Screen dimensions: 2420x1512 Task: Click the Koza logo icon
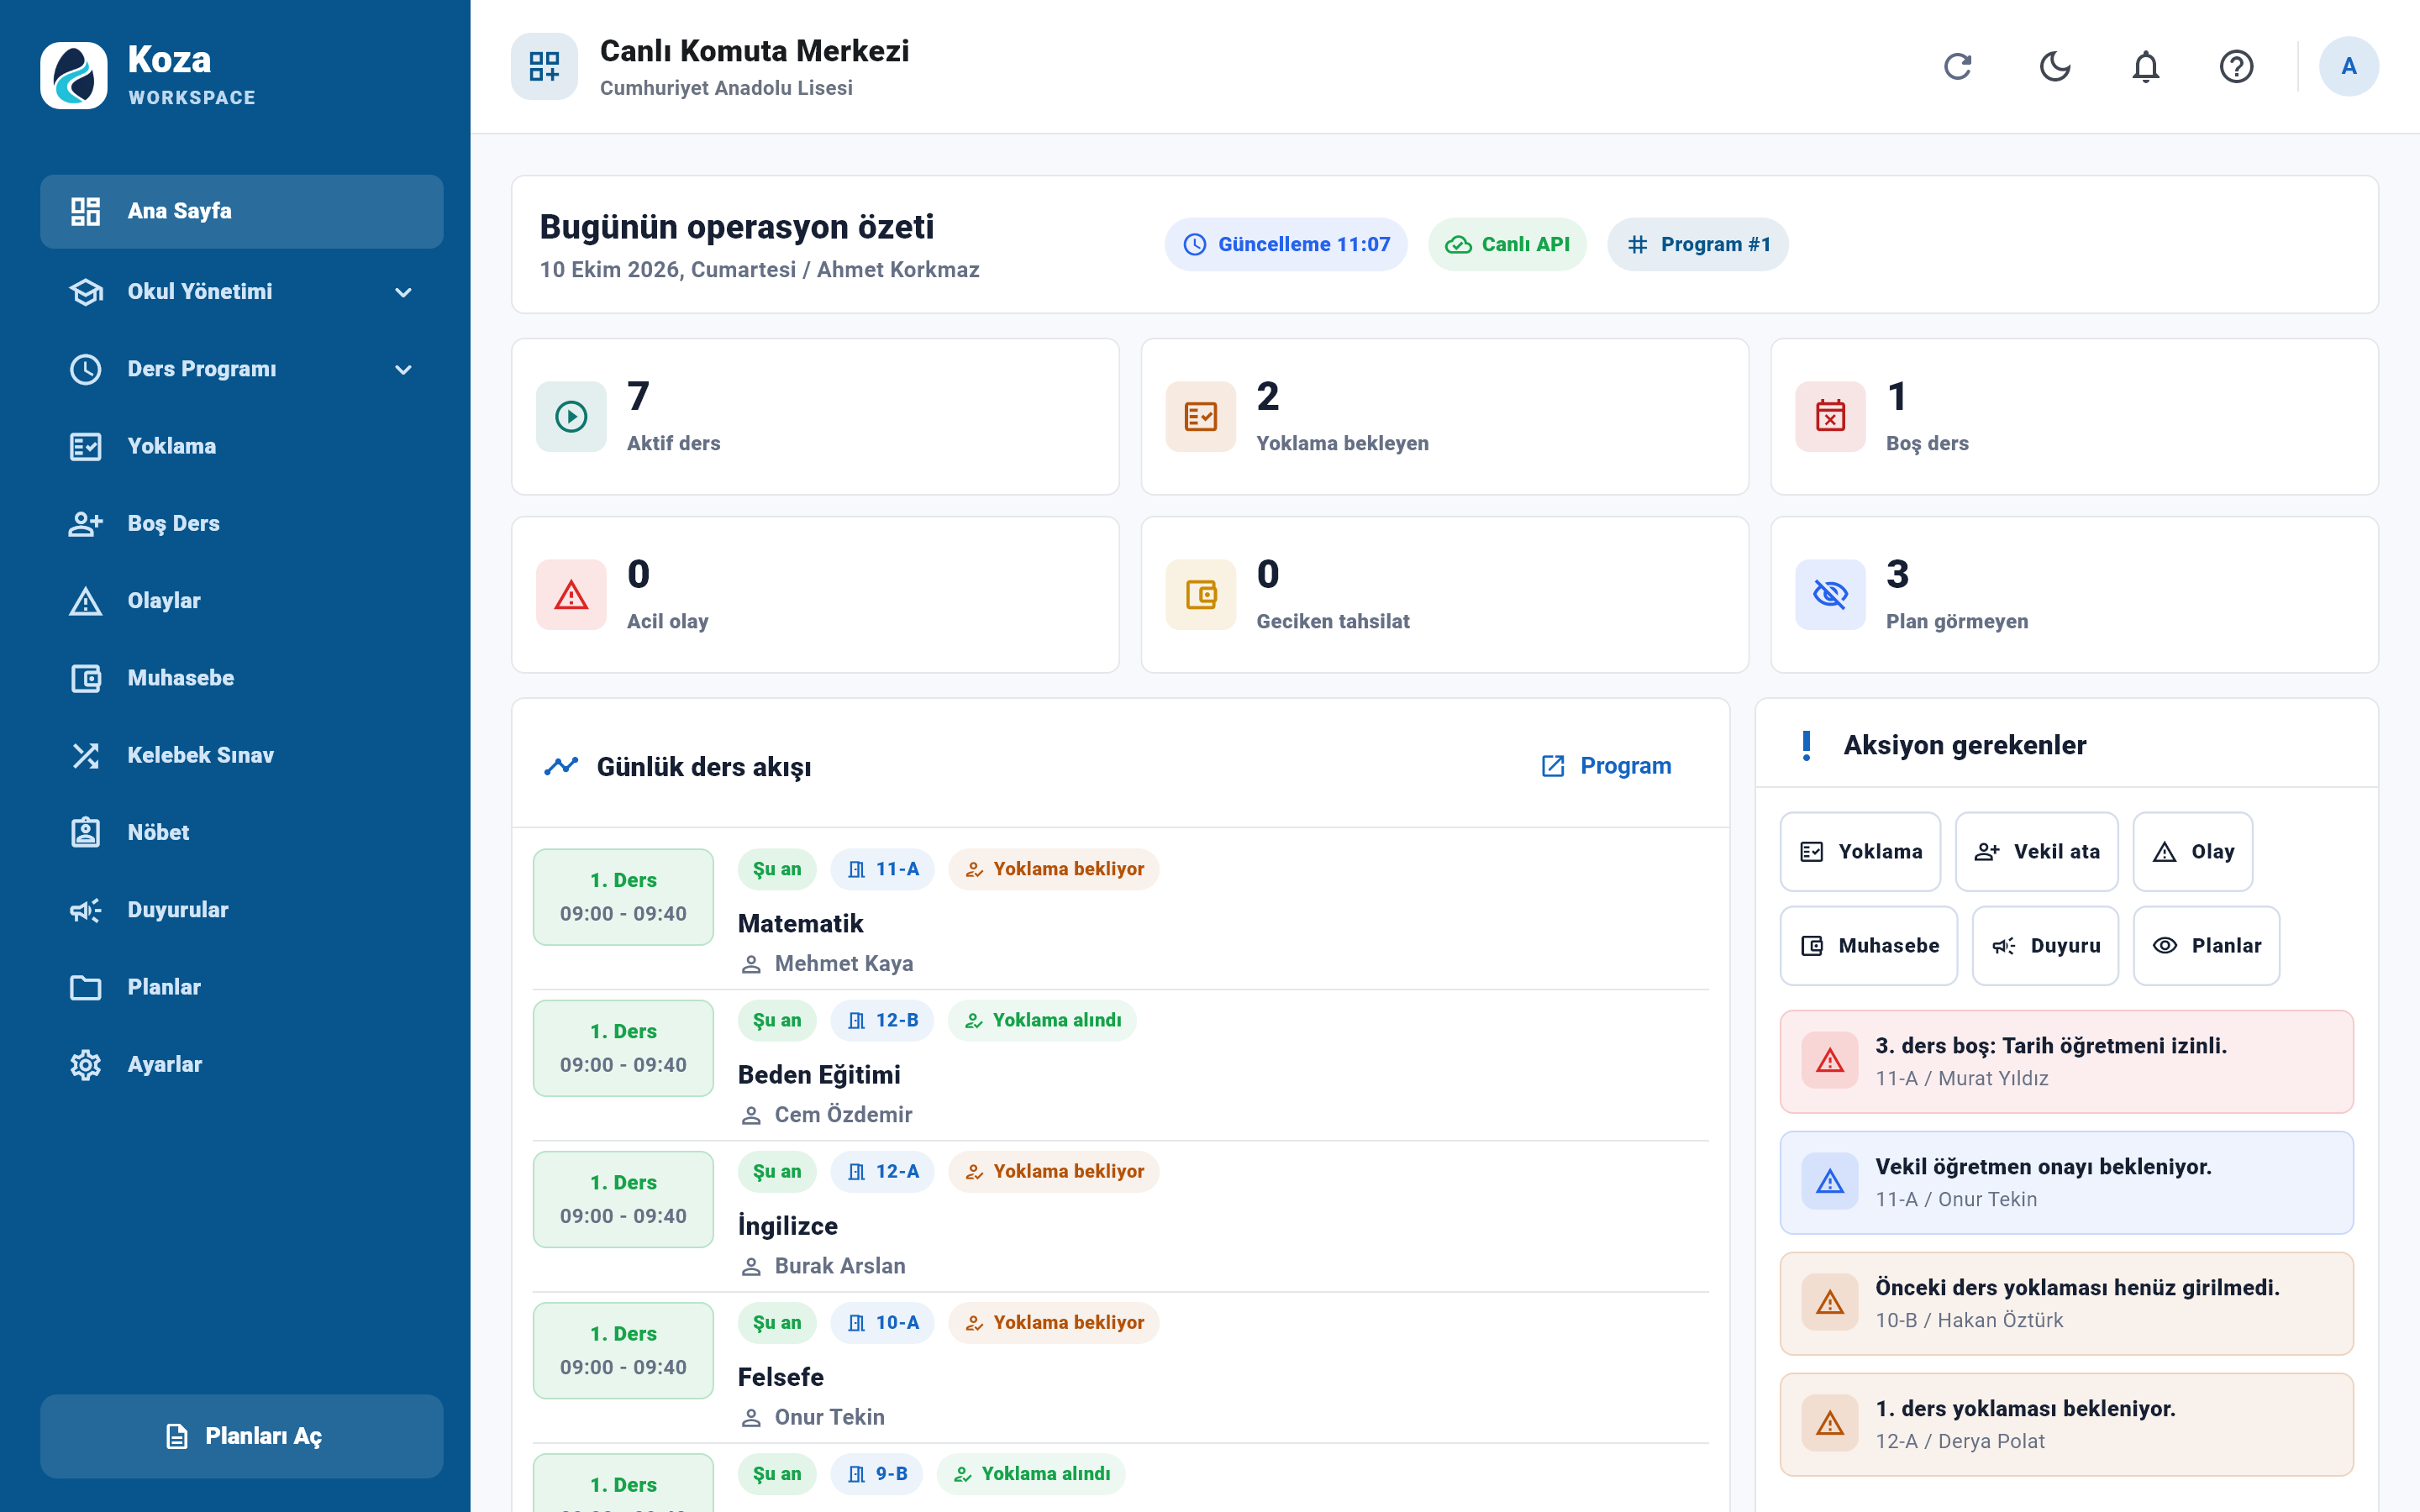point(73,75)
